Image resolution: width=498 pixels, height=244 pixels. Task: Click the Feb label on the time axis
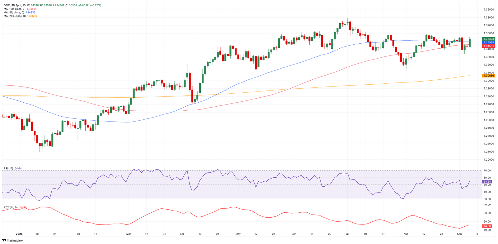pyautogui.click(x=78, y=234)
